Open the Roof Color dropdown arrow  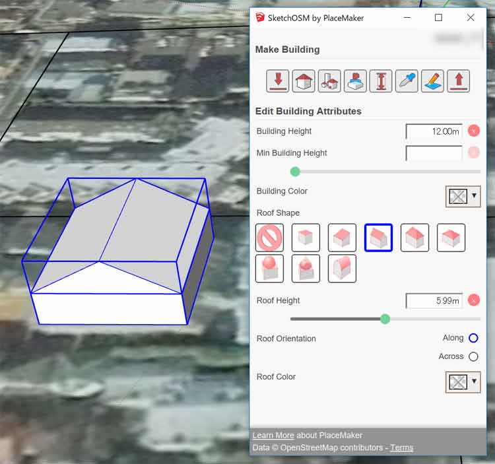click(x=474, y=381)
